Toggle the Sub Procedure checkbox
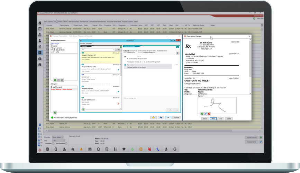Viewport: 300px width, 173px height. click(66, 143)
